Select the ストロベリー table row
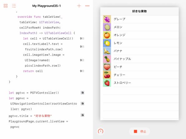Screen dimensions: 186x139 [x=139, y=83]
